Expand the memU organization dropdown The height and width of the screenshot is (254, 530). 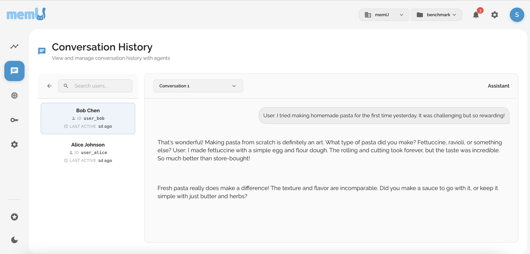point(384,15)
